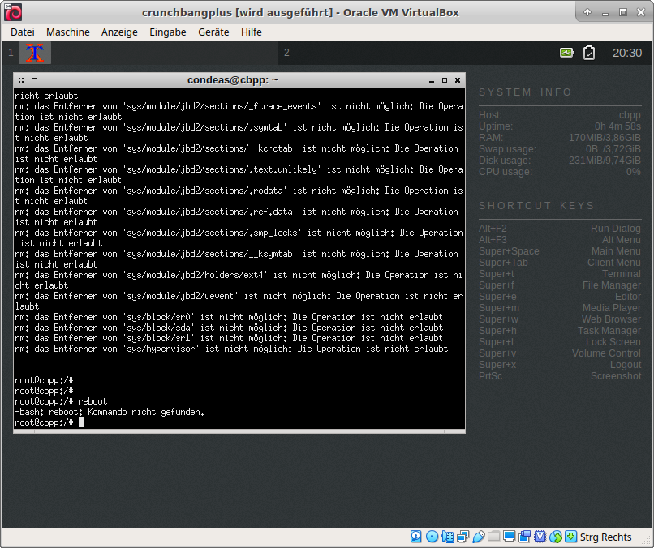Expand the Hilfe menu

[252, 32]
